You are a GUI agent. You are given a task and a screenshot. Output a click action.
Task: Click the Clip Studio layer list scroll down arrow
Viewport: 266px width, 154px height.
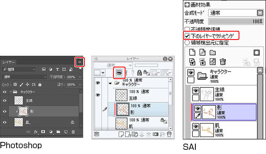click(x=170, y=129)
